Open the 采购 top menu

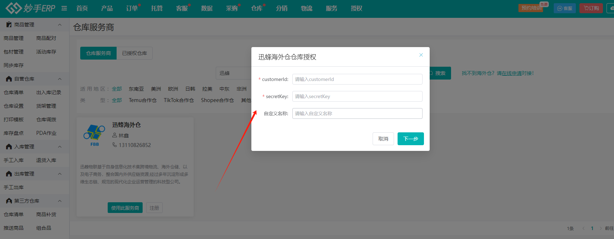click(x=232, y=8)
